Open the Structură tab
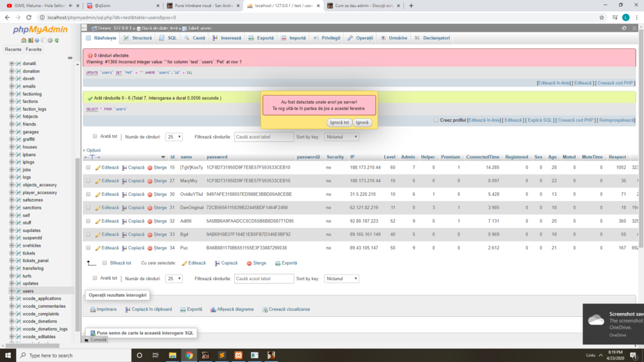 138,38
